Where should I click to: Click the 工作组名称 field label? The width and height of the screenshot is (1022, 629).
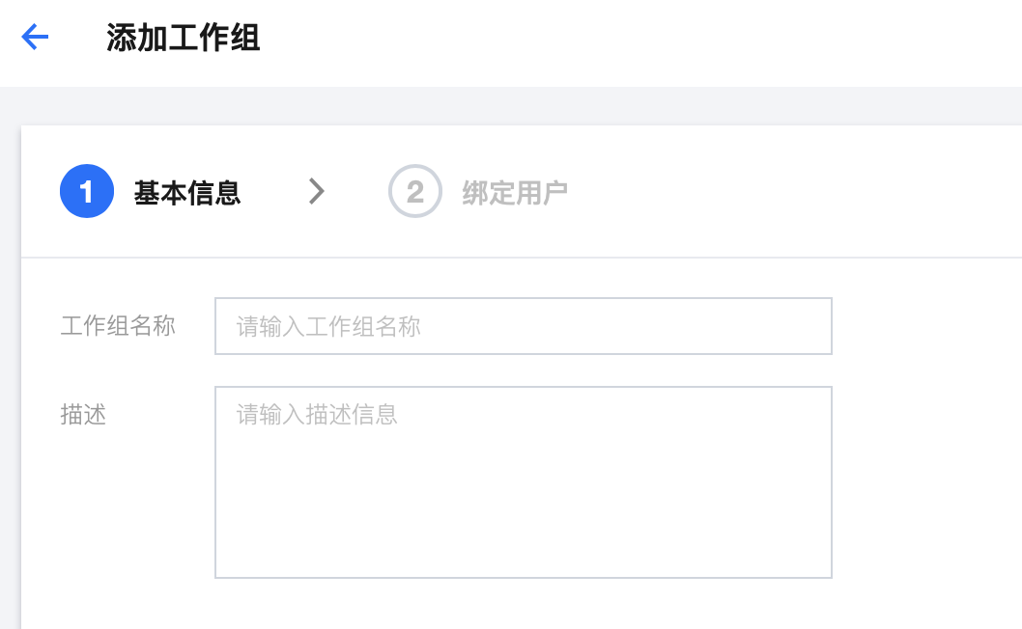[118, 326]
